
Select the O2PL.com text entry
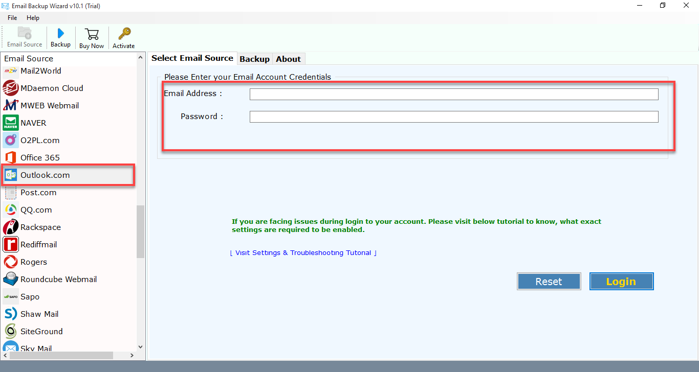40,140
